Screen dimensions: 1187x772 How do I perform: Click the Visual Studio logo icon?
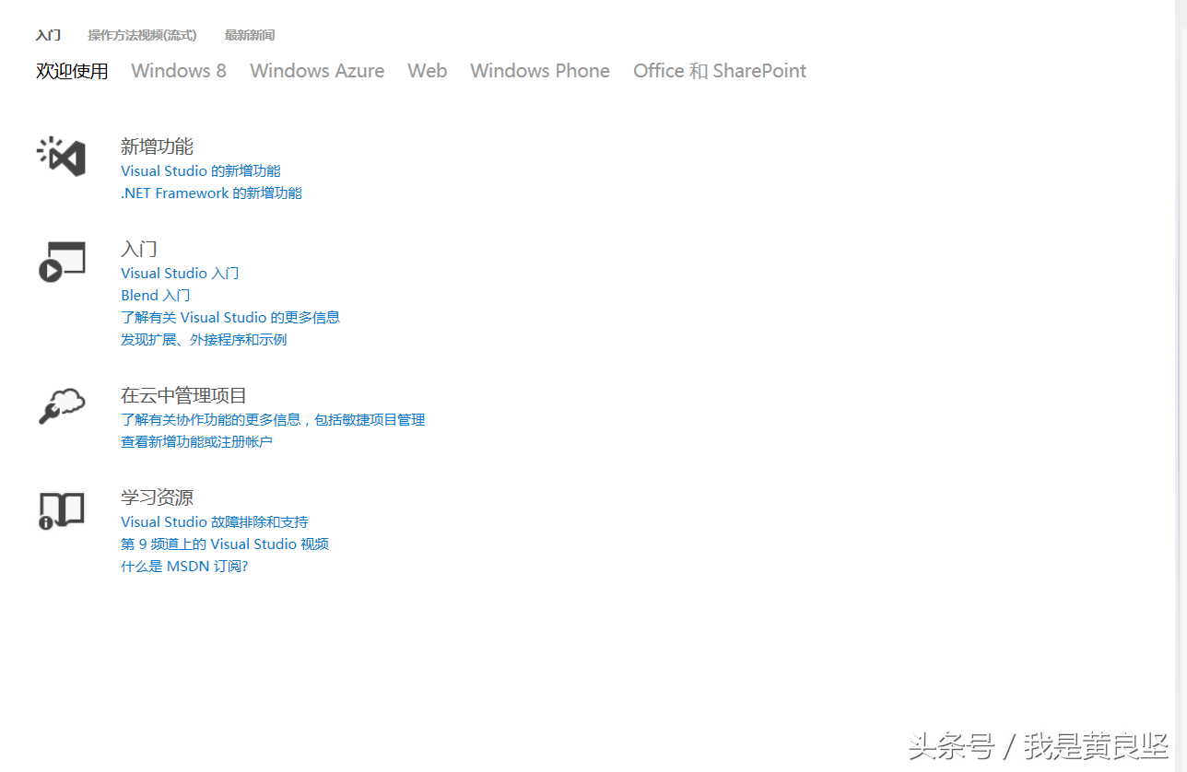coord(61,157)
